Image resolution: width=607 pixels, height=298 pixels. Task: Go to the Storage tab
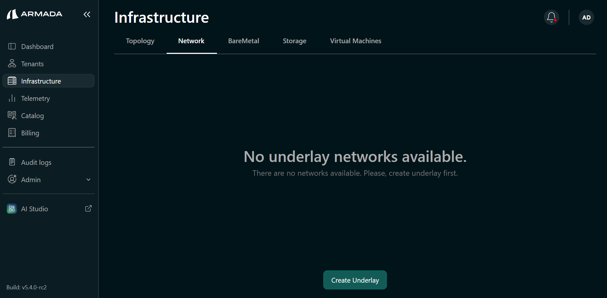(x=295, y=41)
